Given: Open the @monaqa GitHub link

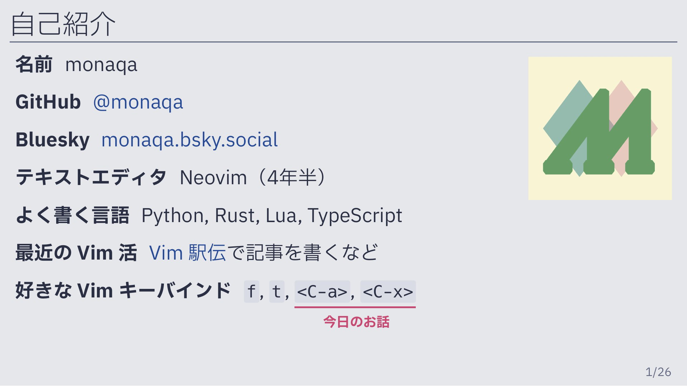Looking at the screenshot, I should [138, 102].
